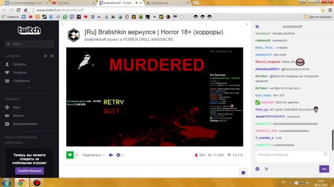Image resolution: width=334 pixels, height=187 pixels.
Task: Click the bookmark star in the address bar
Action: pyautogui.click(x=323, y=10)
